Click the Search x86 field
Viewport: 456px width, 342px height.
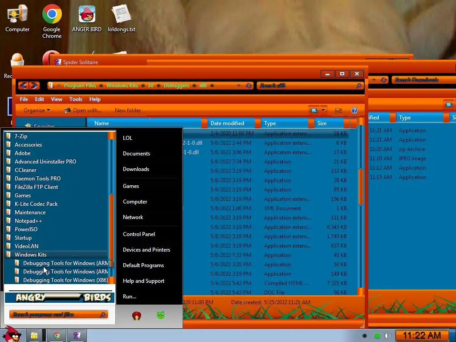[310, 85]
